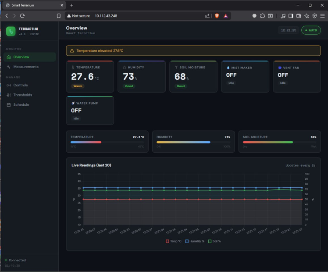This screenshot has height=272, width=328.
Task: Toggle Humidity % series in chart legend
Action: coord(195,241)
